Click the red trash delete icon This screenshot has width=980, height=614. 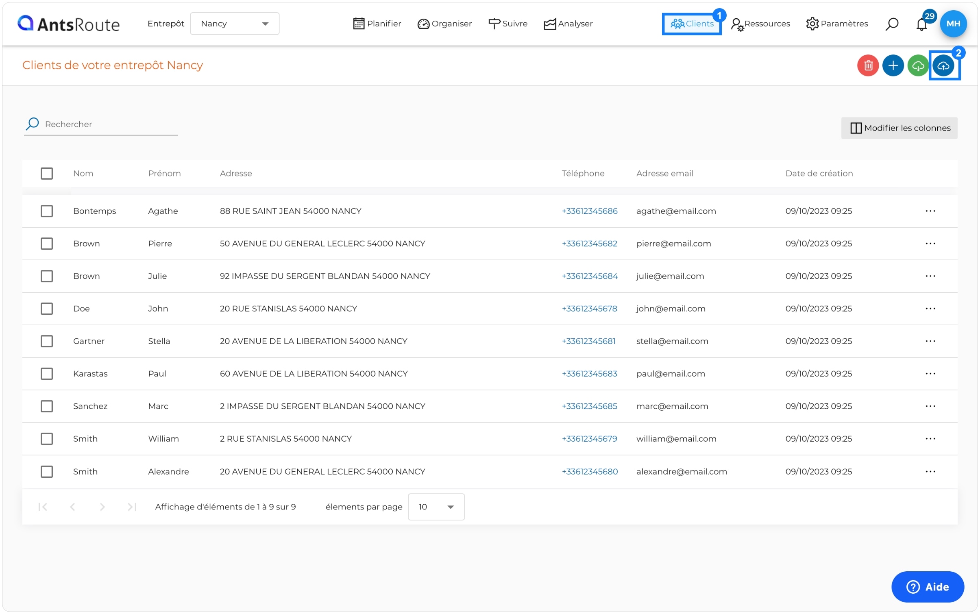(x=868, y=65)
